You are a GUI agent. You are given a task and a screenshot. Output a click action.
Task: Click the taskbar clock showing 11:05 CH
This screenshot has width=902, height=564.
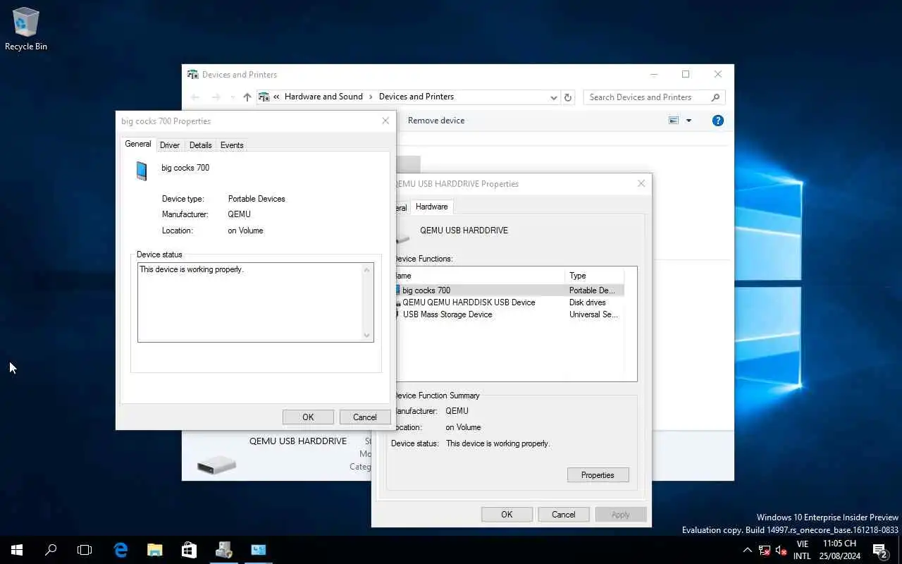[x=839, y=550]
